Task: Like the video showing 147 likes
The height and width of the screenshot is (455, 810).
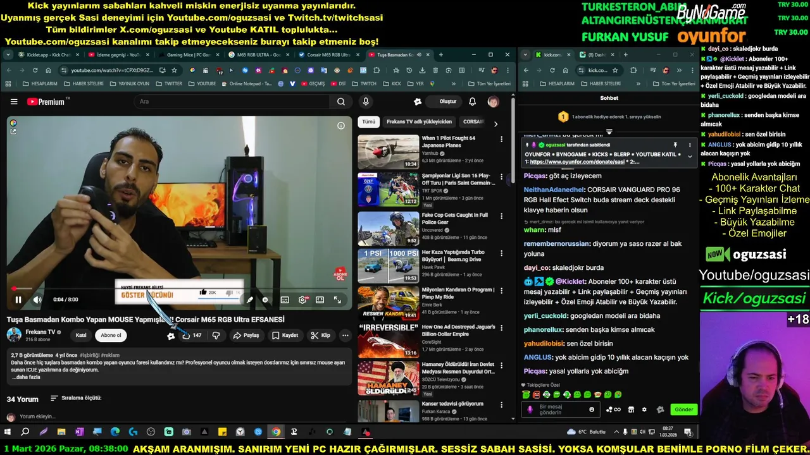Action: click(191, 335)
